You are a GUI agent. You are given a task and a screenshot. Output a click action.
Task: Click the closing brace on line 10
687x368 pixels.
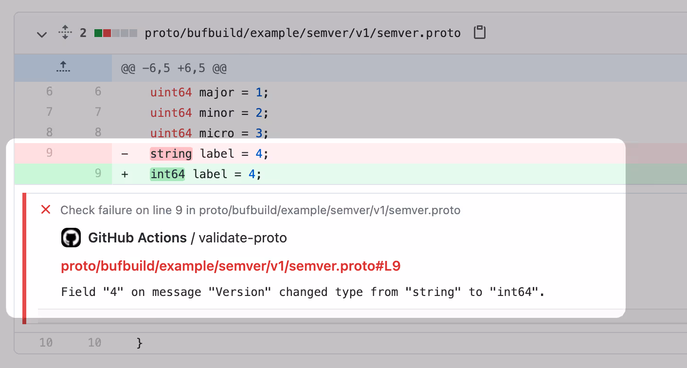(x=140, y=343)
